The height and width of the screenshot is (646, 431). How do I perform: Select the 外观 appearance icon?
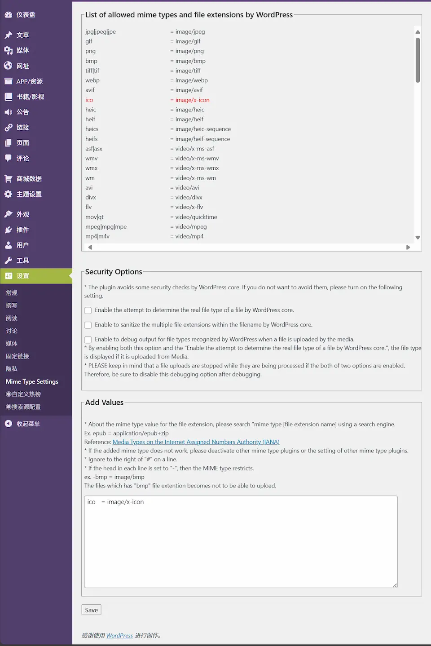point(9,214)
